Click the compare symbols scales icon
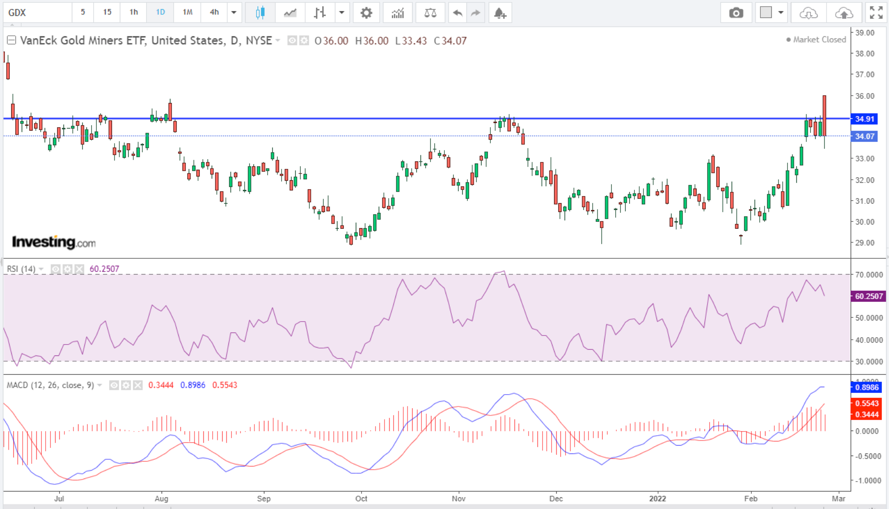The image size is (889, 509). pyautogui.click(x=430, y=13)
